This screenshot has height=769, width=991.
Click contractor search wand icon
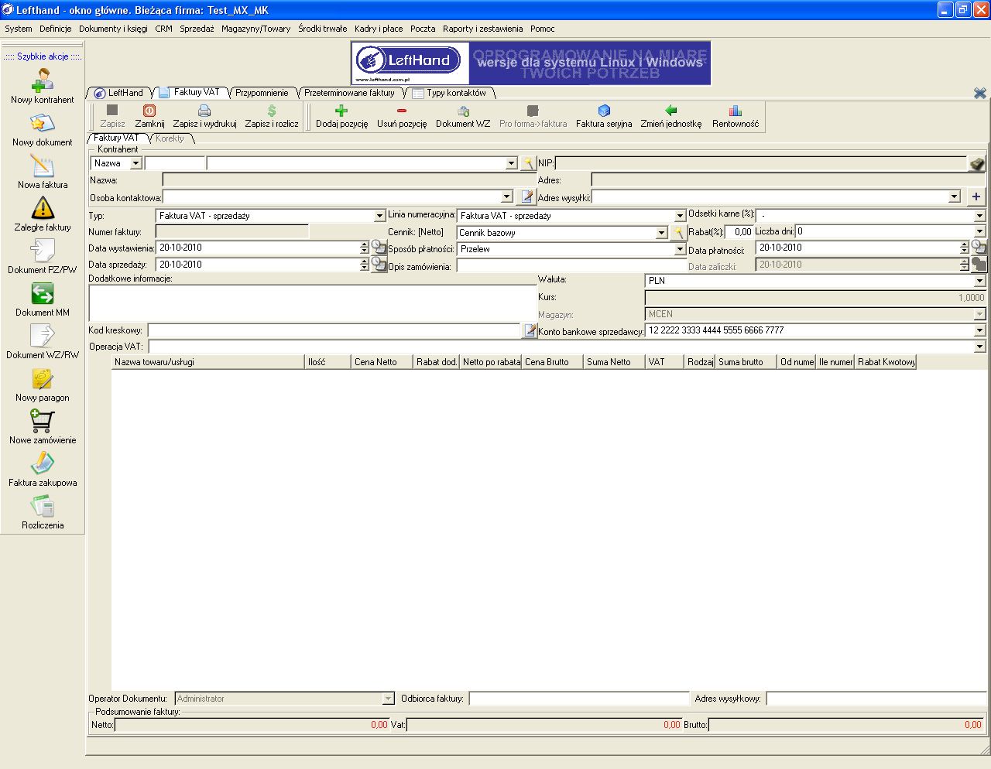tap(527, 163)
